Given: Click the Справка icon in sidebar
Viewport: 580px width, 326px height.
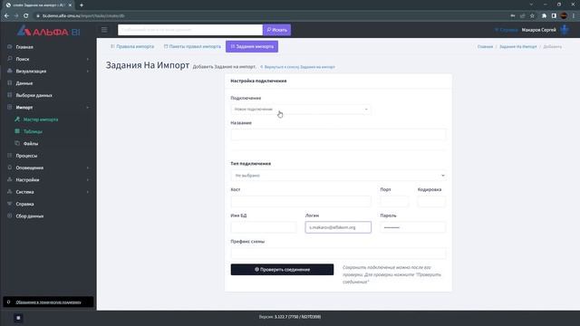Looking at the screenshot, I should [10, 204].
